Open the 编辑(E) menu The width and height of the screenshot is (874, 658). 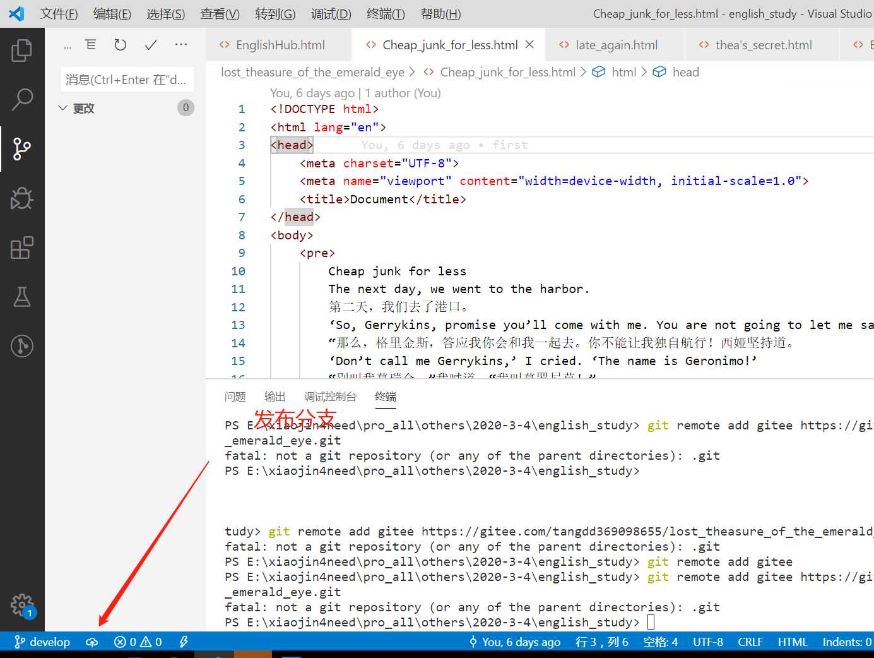(112, 13)
